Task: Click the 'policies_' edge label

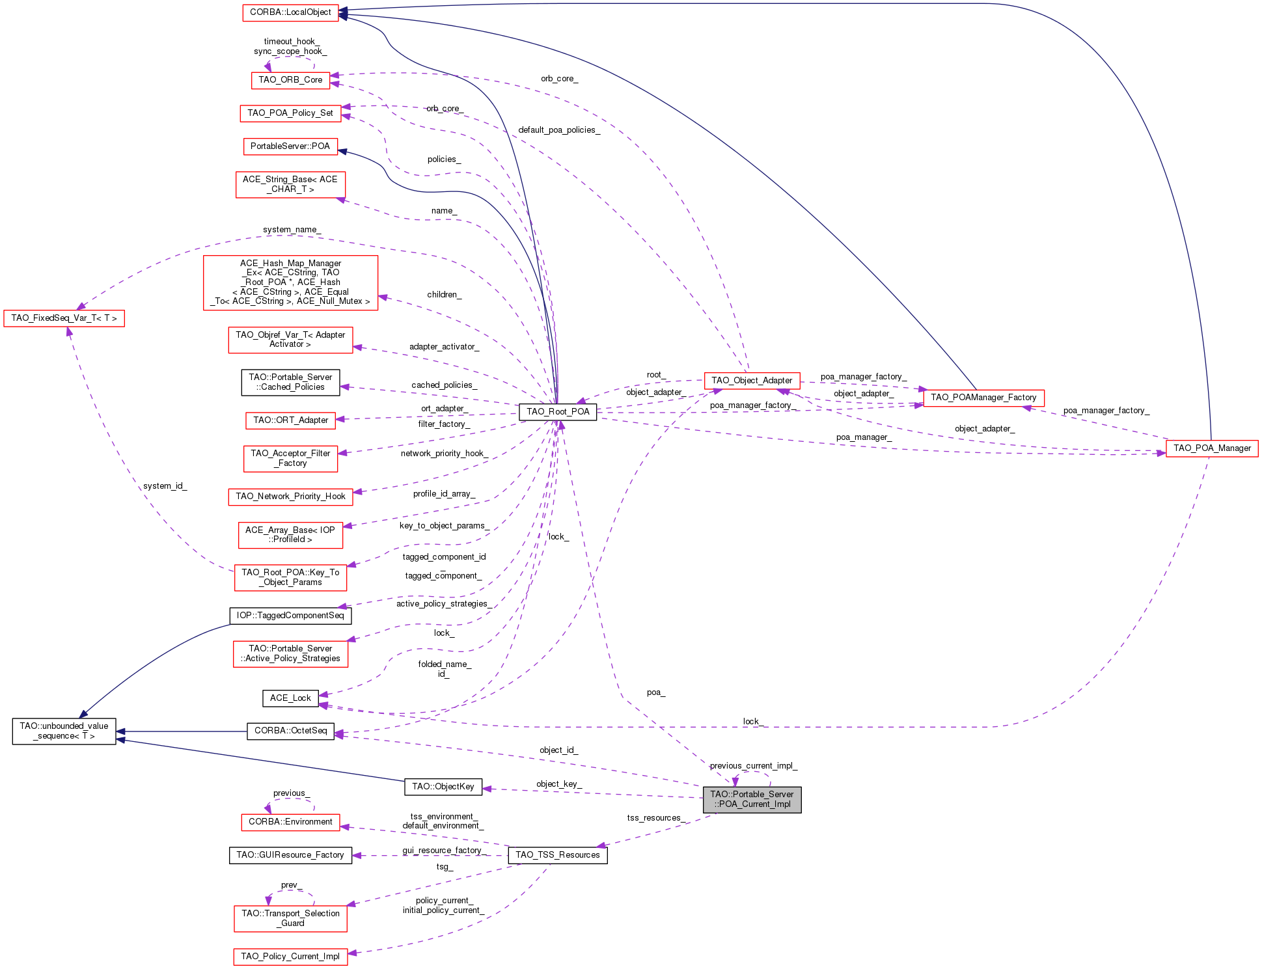Action: [445, 159]
